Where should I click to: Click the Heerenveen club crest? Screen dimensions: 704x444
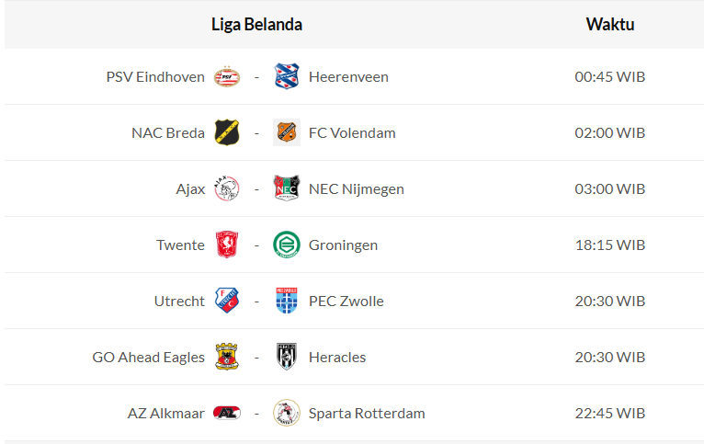pyautogui.click(x=287, y=77)
